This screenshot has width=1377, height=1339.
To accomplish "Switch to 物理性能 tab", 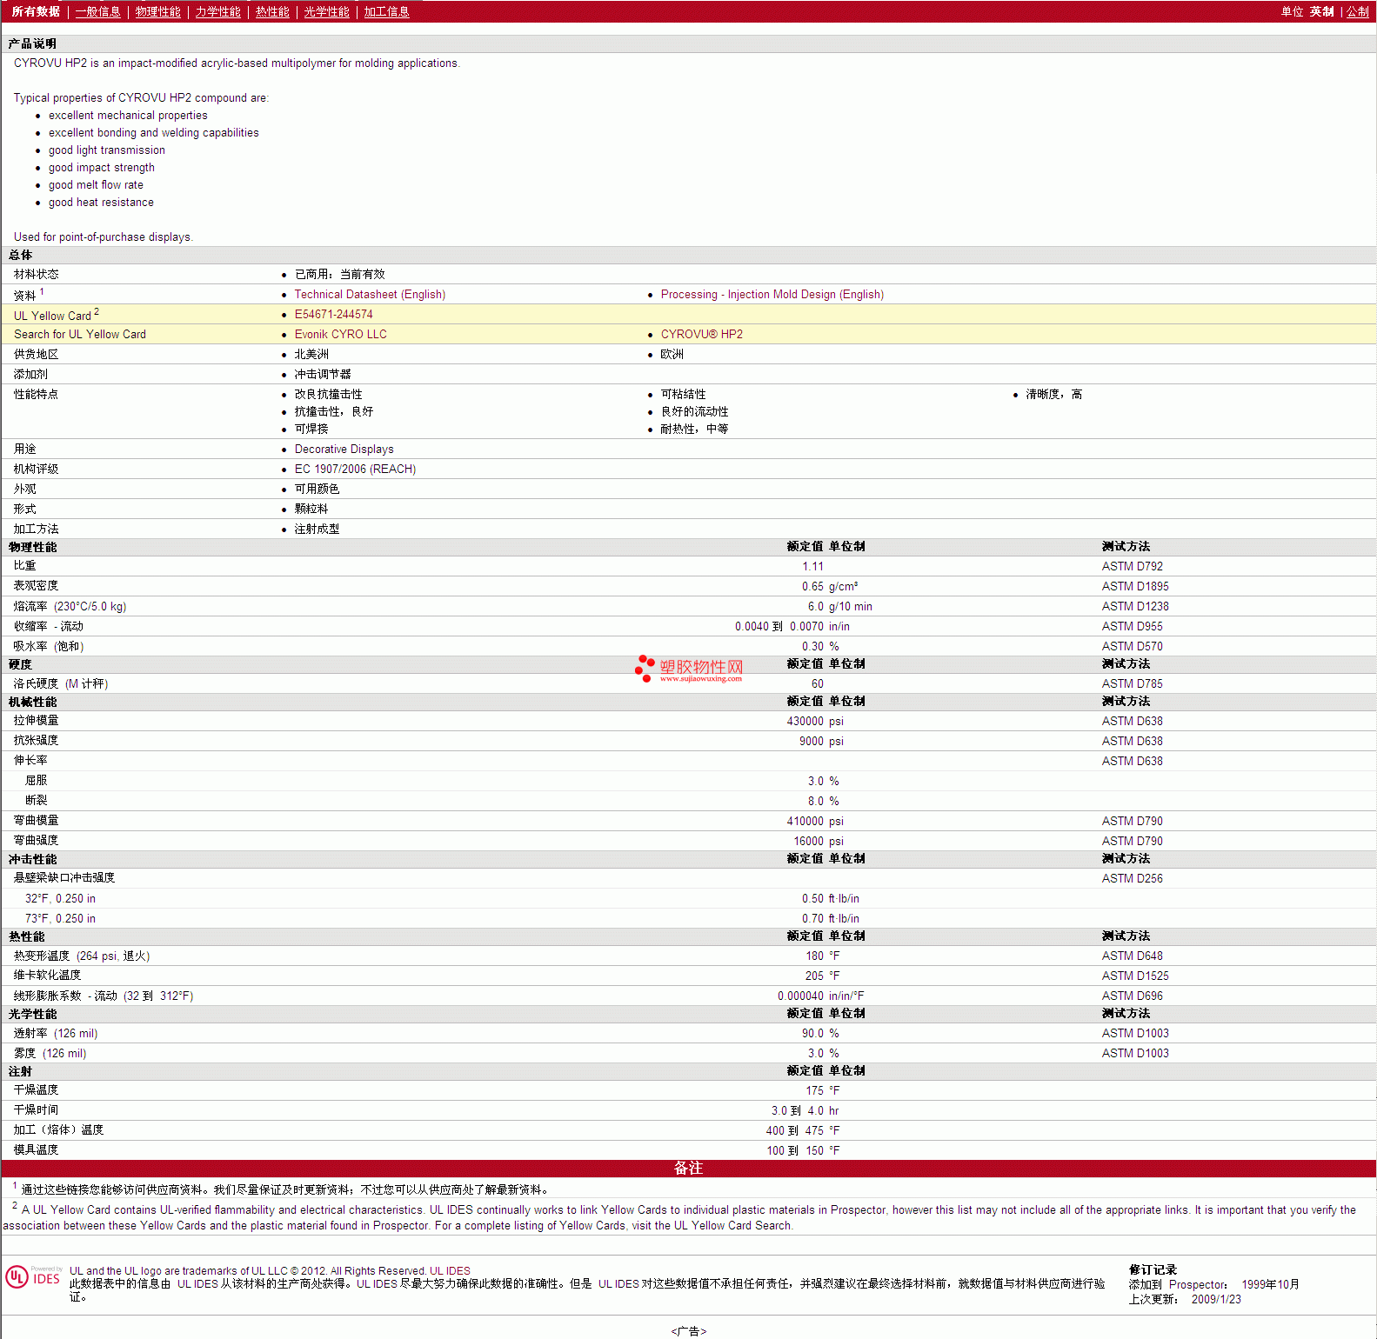I will (x=157, y=11).
